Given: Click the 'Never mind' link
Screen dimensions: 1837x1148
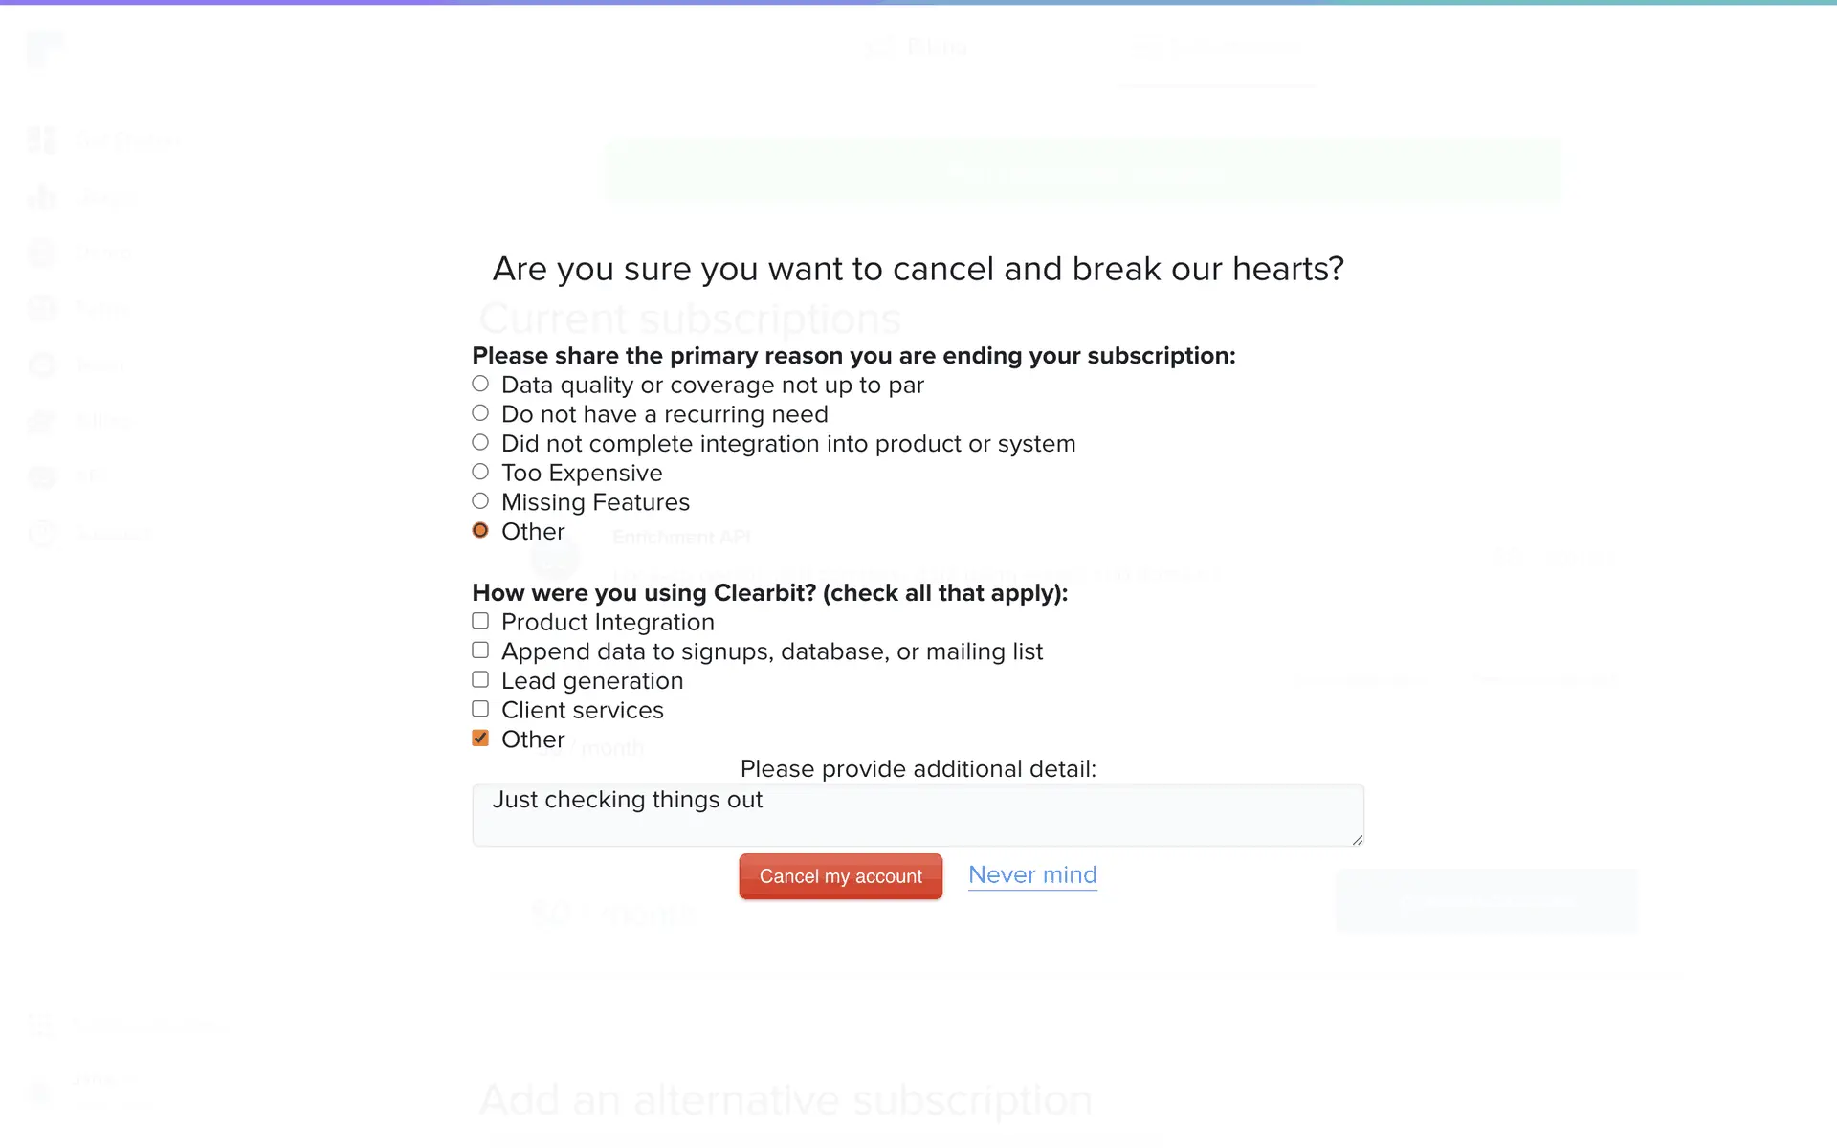Looking at the screenshot, I should click(1032, 875).
